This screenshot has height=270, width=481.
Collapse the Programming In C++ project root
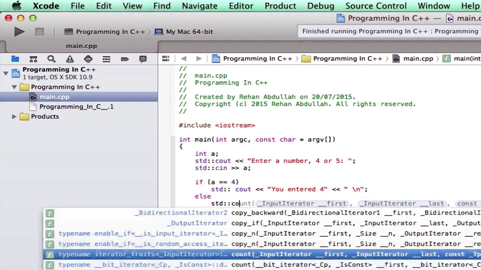click(6, 73)
